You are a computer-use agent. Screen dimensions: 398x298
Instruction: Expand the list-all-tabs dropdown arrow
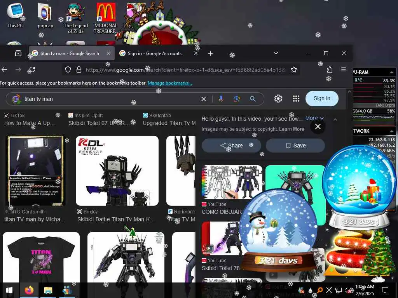tap(276, 53)
